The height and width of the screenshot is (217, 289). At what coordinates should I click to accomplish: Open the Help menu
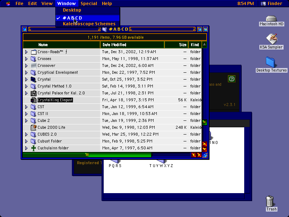click(x=107, y=4)
